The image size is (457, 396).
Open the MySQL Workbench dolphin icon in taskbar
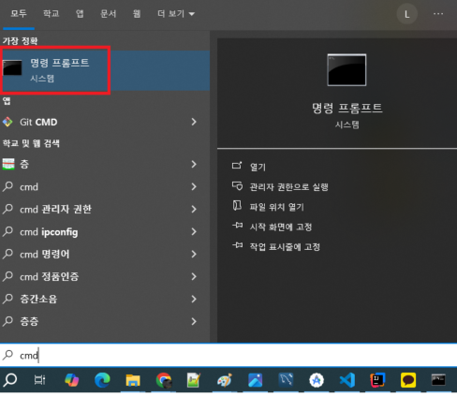(x=286, y=380)
